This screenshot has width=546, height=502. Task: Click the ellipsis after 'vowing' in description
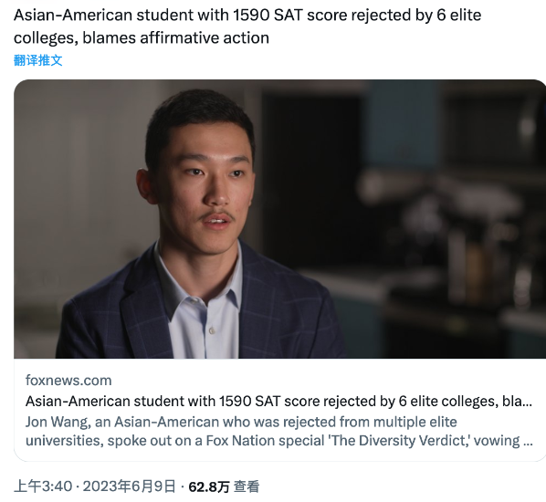click(x=528, y=441)
